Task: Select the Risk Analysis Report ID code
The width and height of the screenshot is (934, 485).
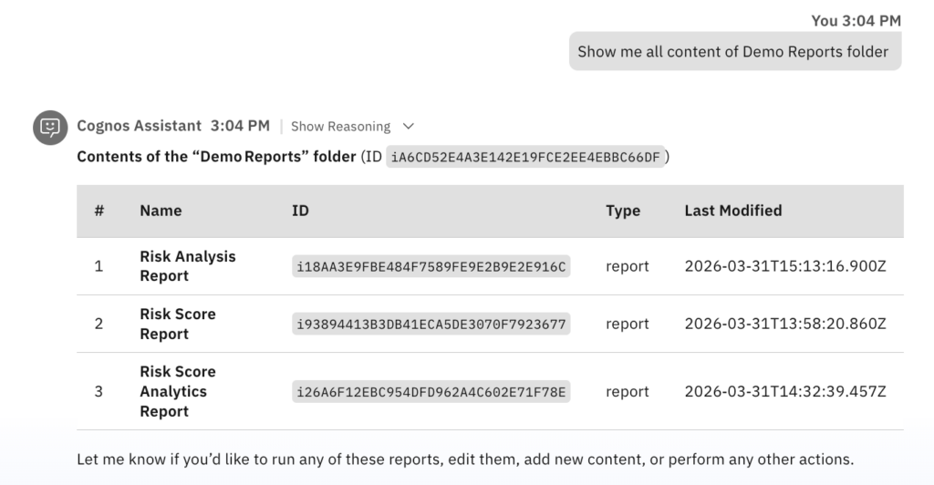Action: tap(431, 266)
